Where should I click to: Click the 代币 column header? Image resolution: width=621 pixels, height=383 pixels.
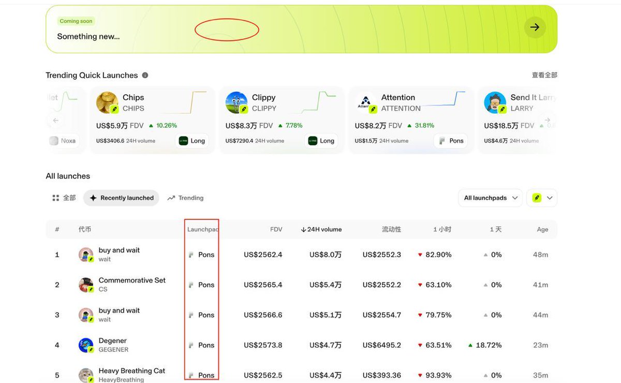coord(85,229)
